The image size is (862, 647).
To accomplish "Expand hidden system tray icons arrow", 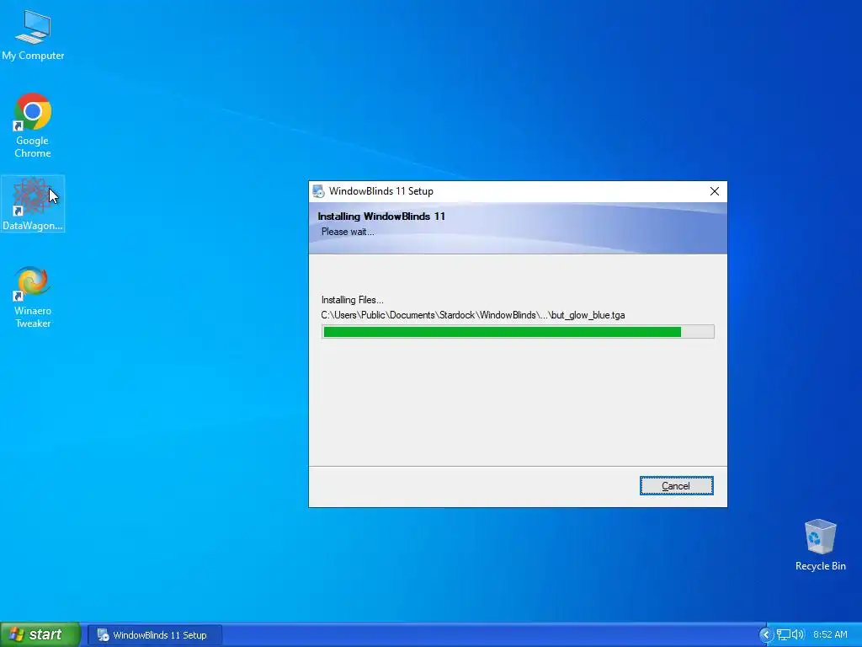I will point(765,635).
